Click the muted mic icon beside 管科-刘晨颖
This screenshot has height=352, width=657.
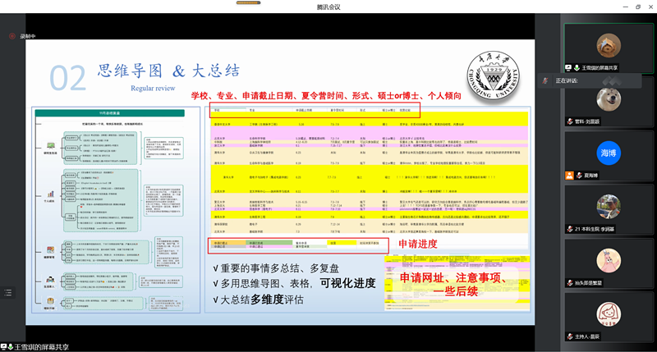click(x=570, y=121)
